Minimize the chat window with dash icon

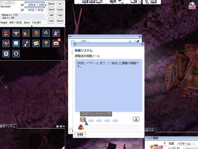tap(64, 126)
